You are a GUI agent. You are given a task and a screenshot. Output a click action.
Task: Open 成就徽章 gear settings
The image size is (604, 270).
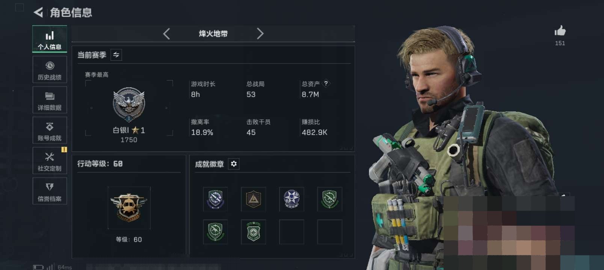click(x=234, y=164)
